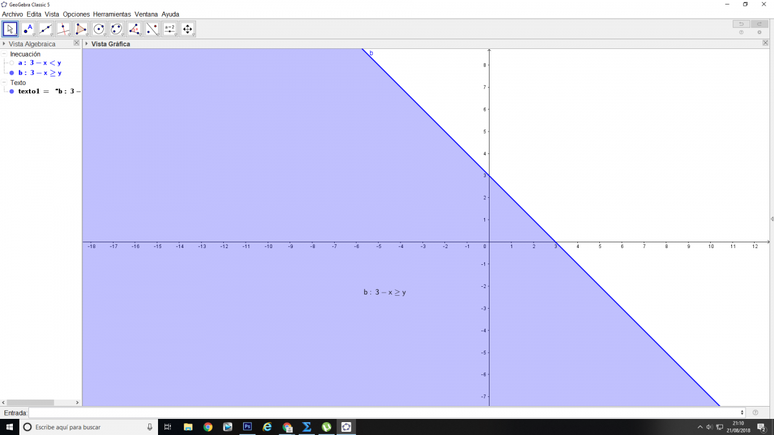774x435 pixels.
Task: Select the Ellipse conic tool
Action: tap(116, 29)
